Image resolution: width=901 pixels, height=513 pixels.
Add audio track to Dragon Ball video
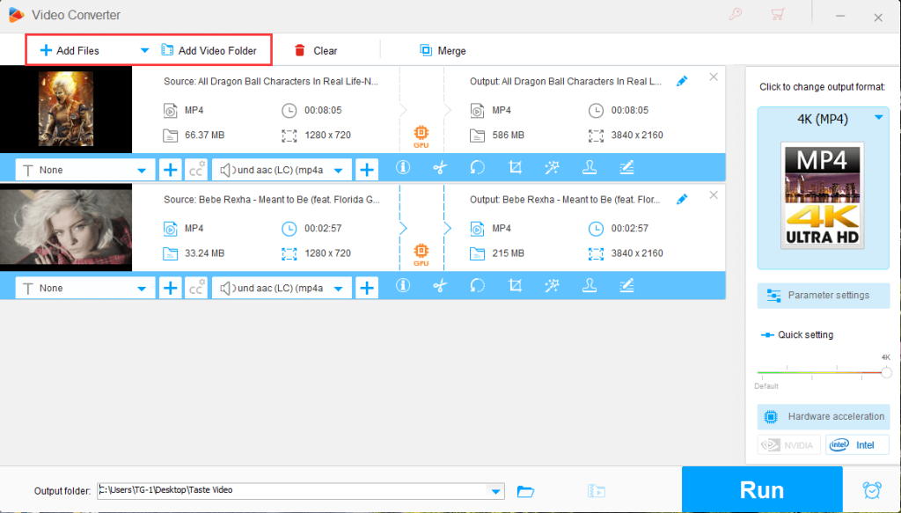[367, 170]
